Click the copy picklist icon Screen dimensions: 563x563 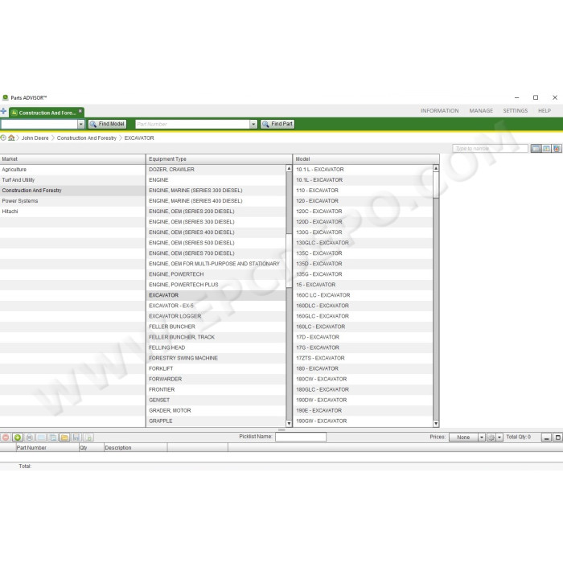53,437
